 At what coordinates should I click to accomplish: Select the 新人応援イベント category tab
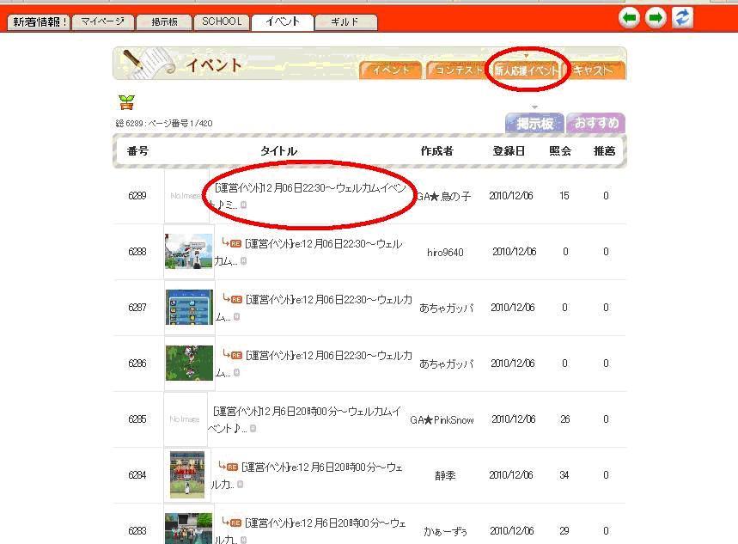click(x=526, y=70)
